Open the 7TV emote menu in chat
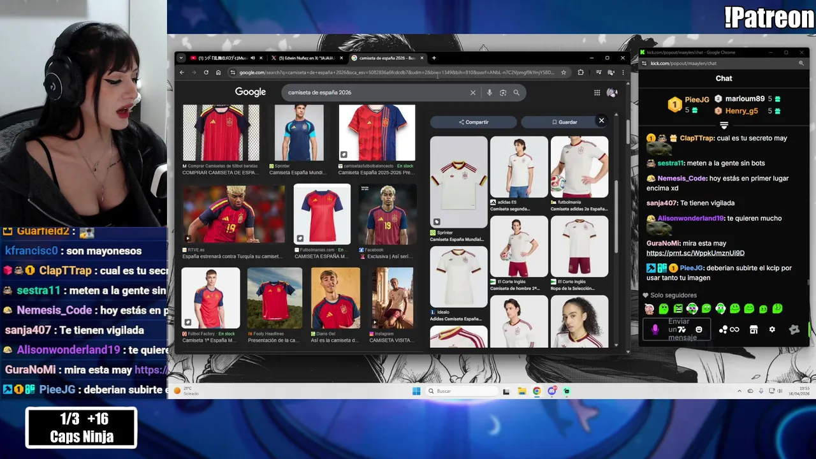This screenshot has height=459, width=816. [681, 330]
